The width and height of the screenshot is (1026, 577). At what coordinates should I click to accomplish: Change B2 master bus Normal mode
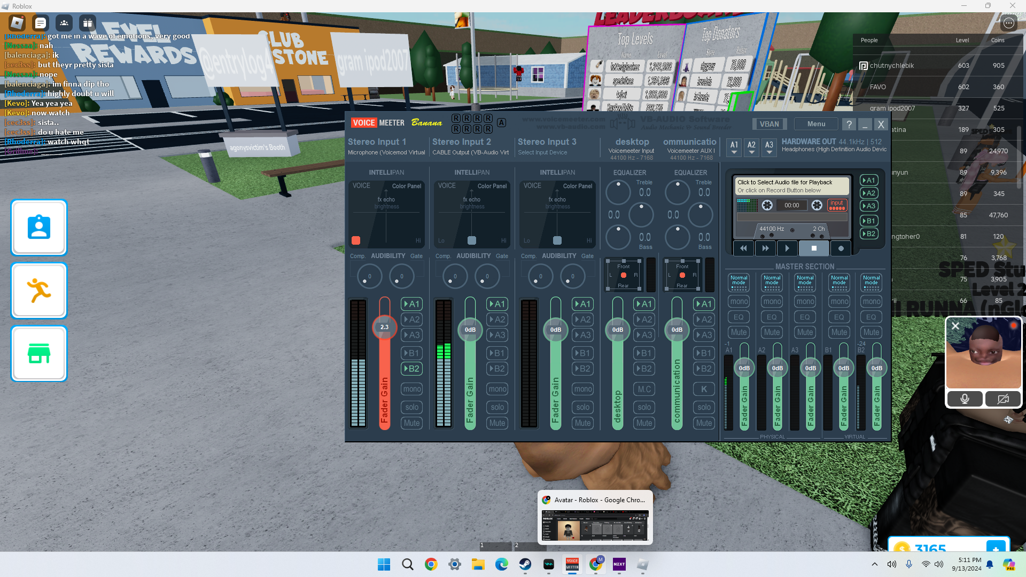point(871,282)
